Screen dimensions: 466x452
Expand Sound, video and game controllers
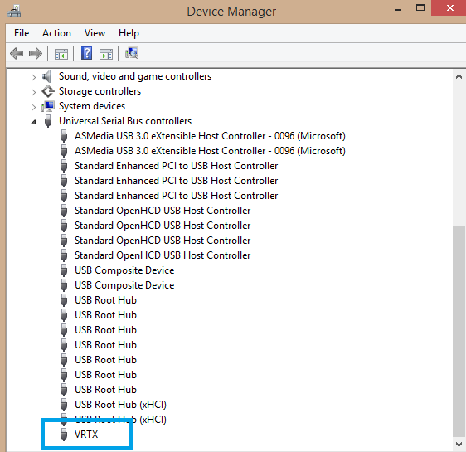(x=33, y=78)
